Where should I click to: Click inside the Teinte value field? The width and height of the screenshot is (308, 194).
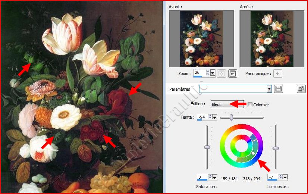pyautogui.click(x=202, y=117)
